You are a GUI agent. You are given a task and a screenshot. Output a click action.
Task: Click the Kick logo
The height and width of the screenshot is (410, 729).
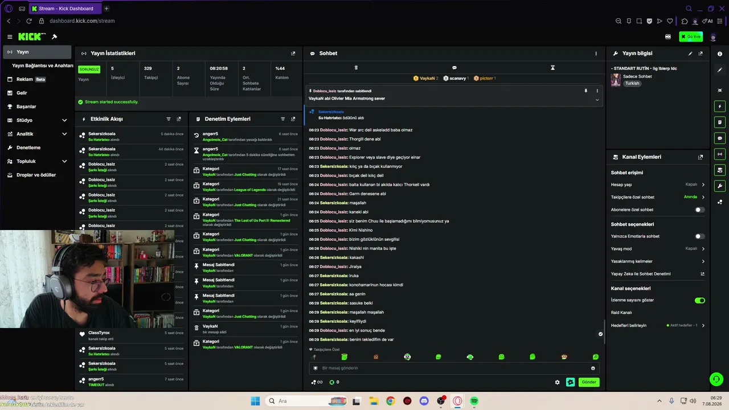tap(32, 37)
